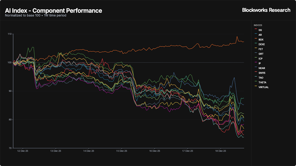Screen dimensions: 296x166
Task: Click the AR legend color marker
Action: point(255,35)
